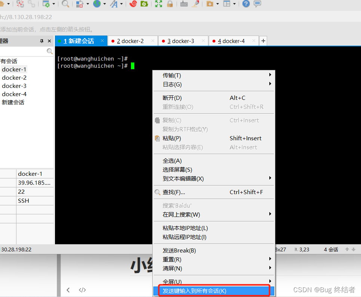Image resolution: width=361 pixels, height=297 pixels.
Task: Click the red Xftp swirl icon
Action: click(x=133, y=4)
